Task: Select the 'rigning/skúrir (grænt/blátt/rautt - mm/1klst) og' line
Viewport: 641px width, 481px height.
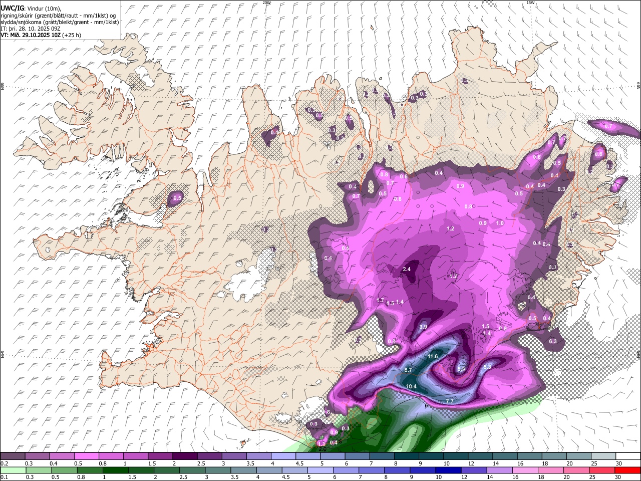Action: coord(58,16)
